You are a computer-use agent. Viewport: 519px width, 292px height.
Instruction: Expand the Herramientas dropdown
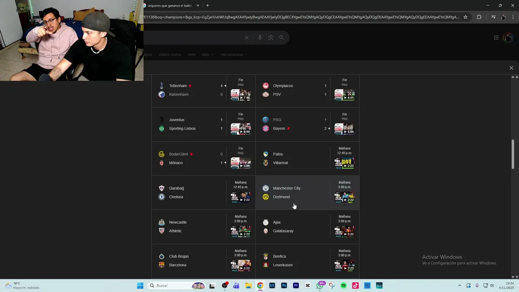[234, 55]
